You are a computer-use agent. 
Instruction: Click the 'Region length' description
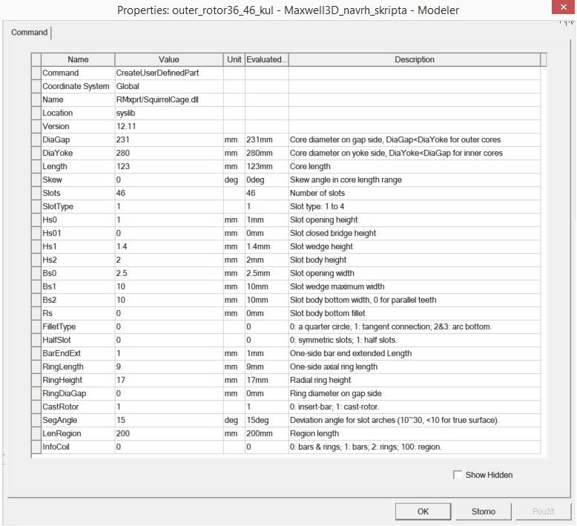pyautogui.click(x=314, y=433)
